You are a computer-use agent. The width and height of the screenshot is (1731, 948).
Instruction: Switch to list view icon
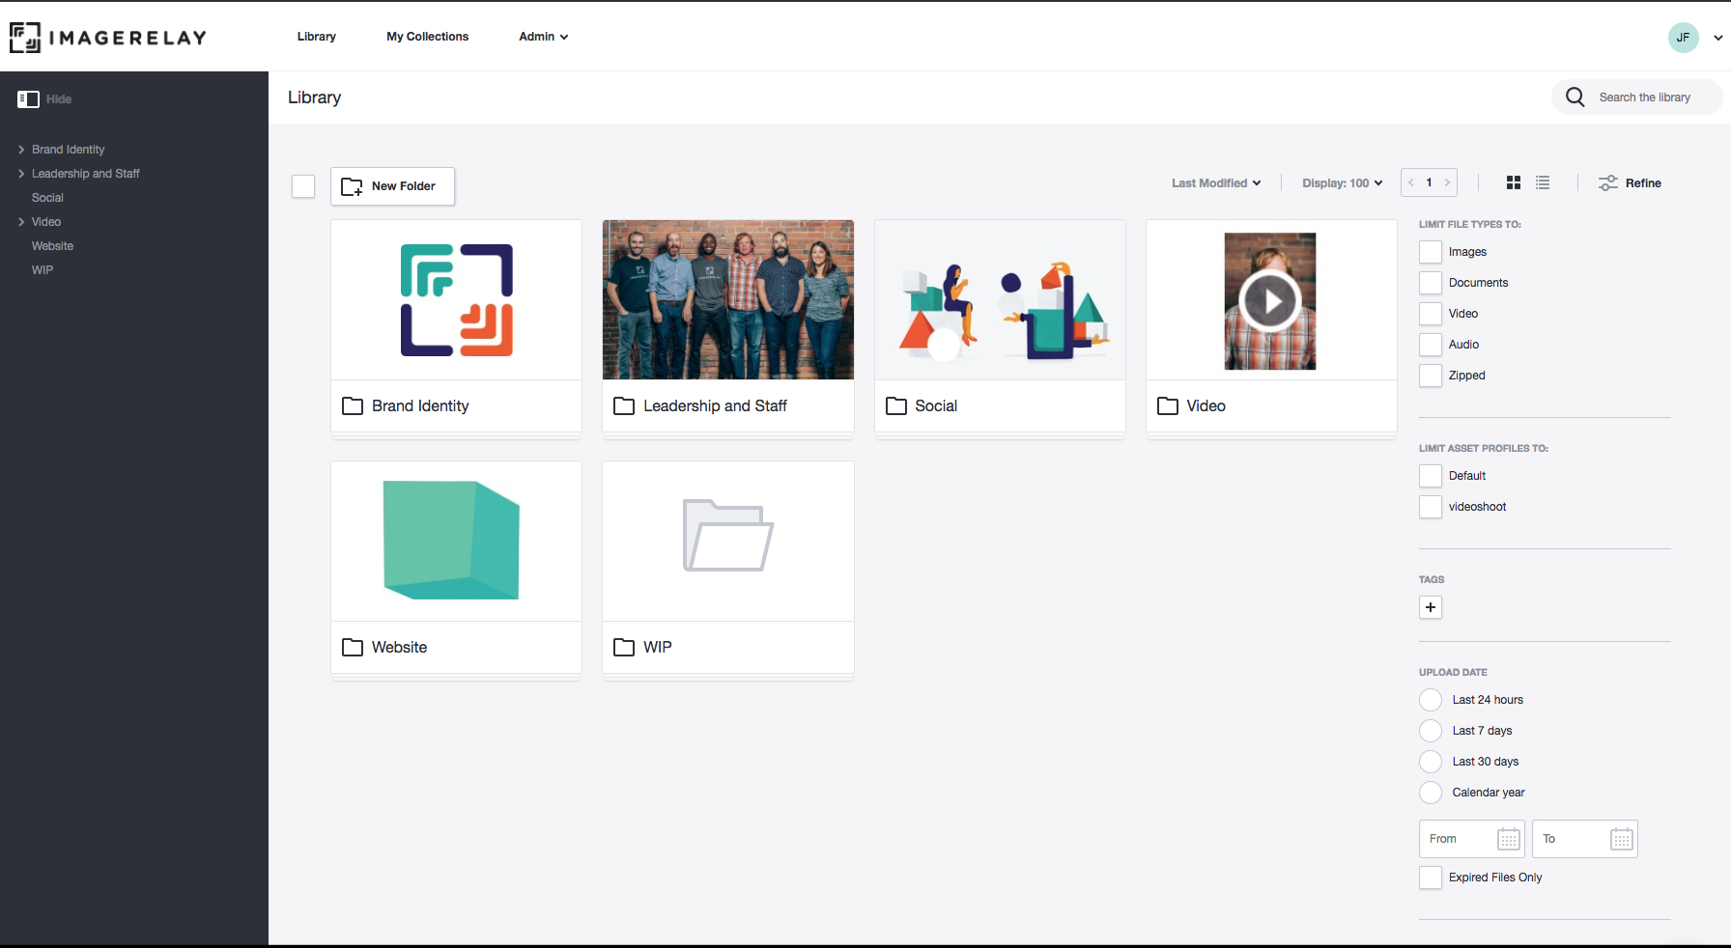[1543, 182]
